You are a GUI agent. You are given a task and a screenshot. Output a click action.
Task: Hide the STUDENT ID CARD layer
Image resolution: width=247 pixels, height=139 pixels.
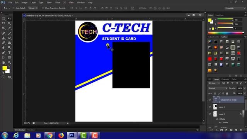click(210, 100)
